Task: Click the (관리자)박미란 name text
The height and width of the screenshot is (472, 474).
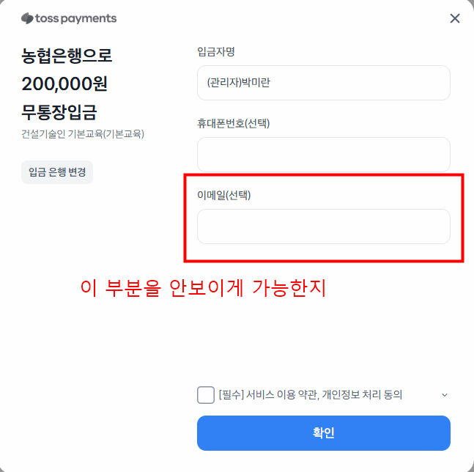Action: [240, 83]
